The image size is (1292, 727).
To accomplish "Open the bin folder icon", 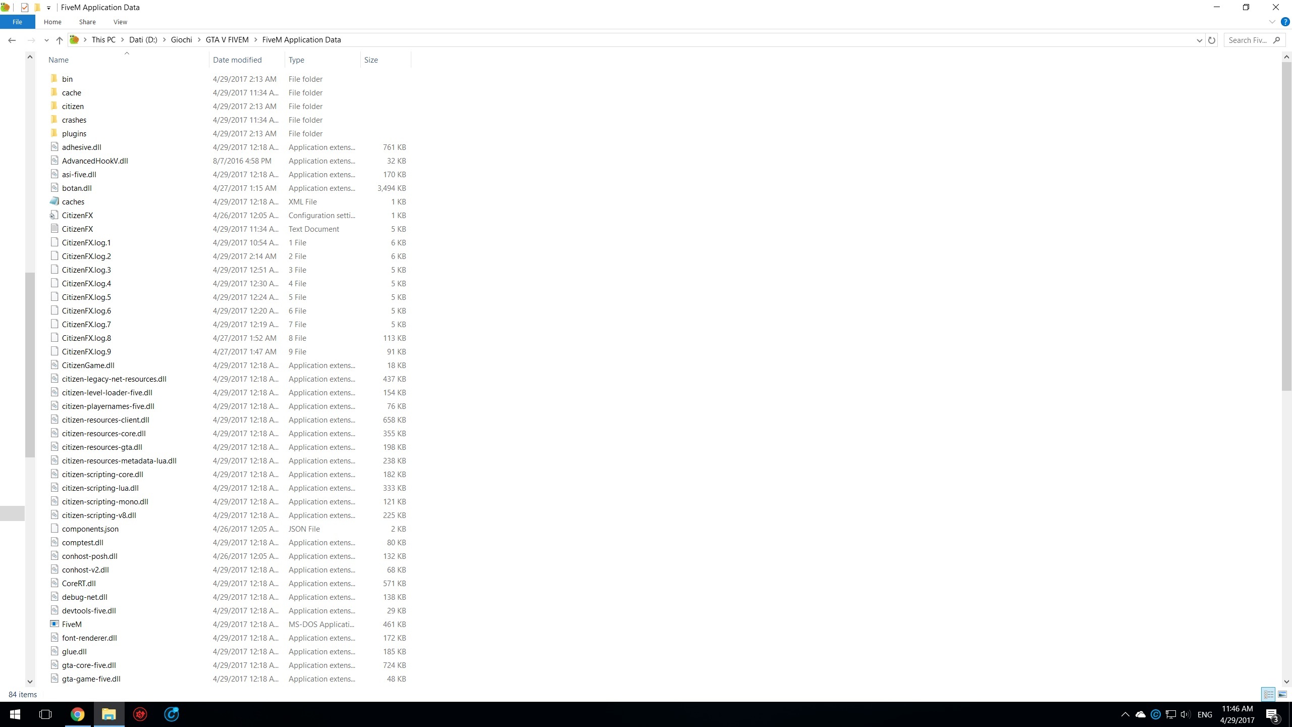I will click(55, 79).
